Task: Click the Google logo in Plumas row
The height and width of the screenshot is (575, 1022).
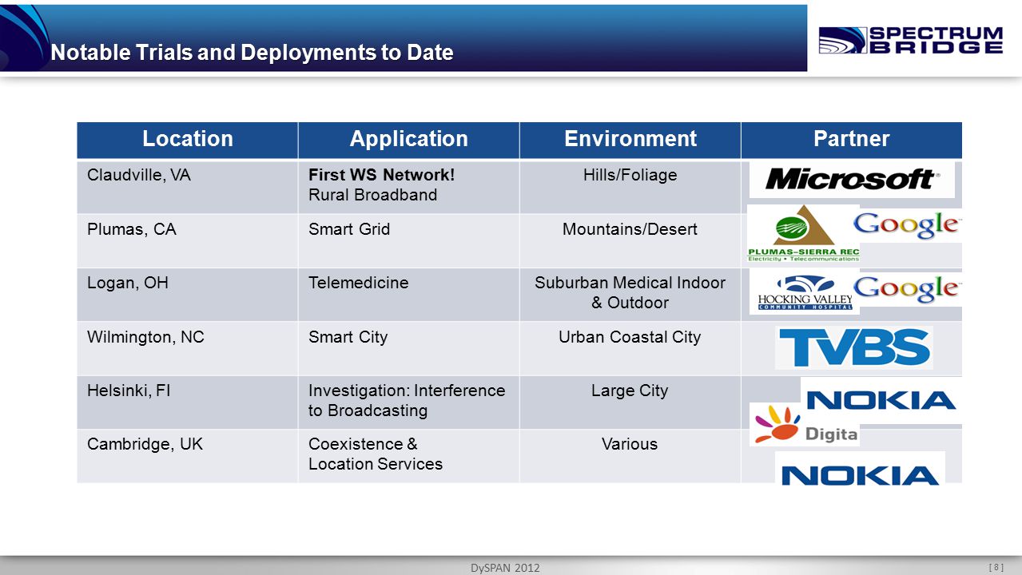Action: (908, 225)
